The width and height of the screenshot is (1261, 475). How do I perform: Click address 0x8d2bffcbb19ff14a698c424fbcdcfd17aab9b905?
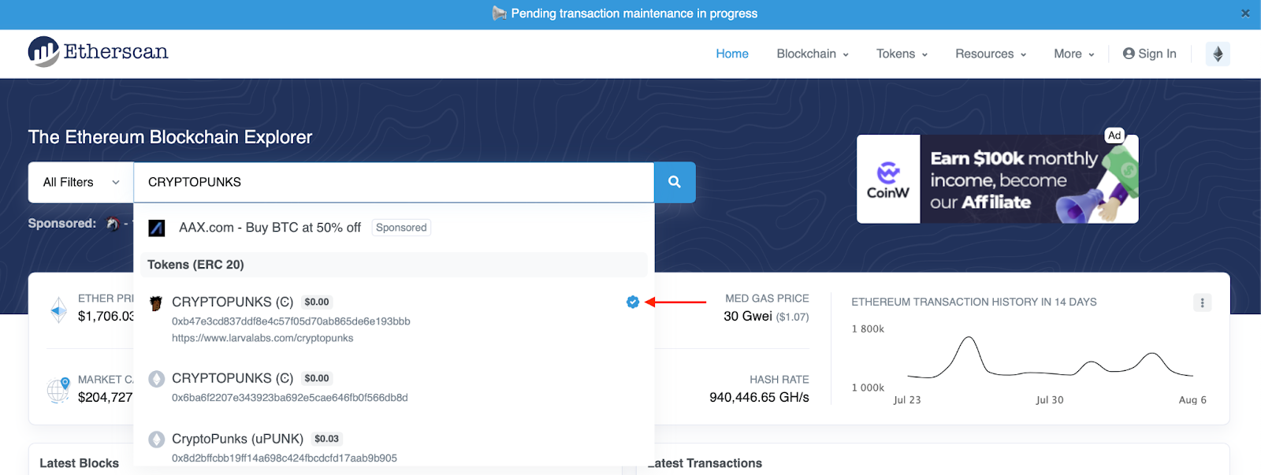[x=285, y=458]
